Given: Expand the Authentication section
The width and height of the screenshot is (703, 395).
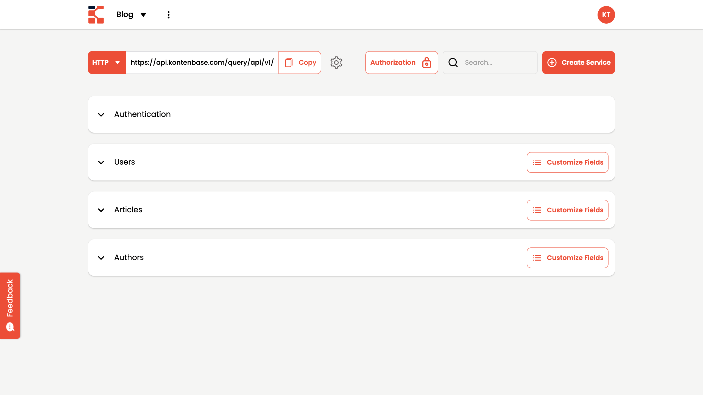Looking at the screenshot, I should [101, 115].
